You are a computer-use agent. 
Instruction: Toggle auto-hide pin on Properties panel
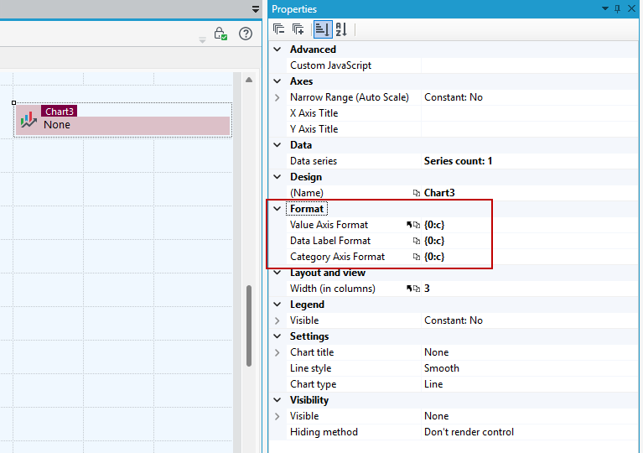[618, 8]
